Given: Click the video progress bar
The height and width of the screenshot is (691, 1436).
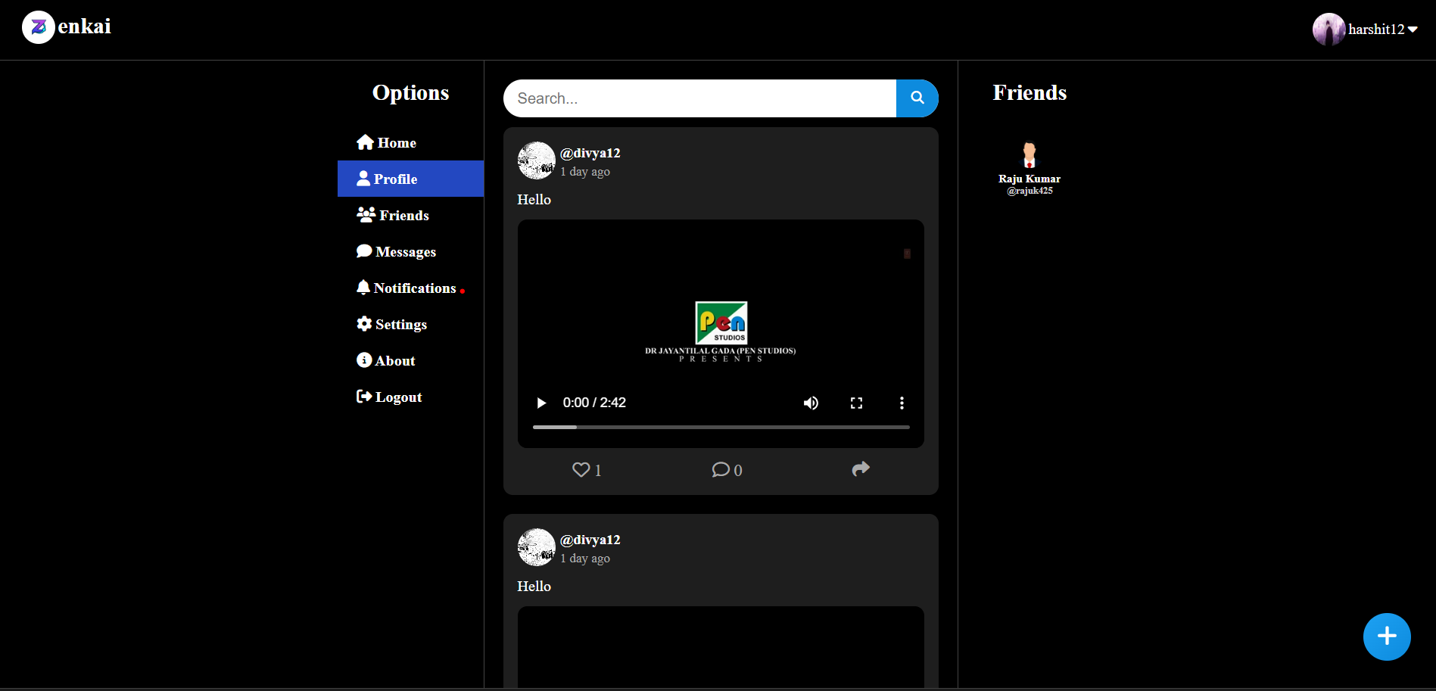Looking at the screenshot, I should click(x=721, y=427).
